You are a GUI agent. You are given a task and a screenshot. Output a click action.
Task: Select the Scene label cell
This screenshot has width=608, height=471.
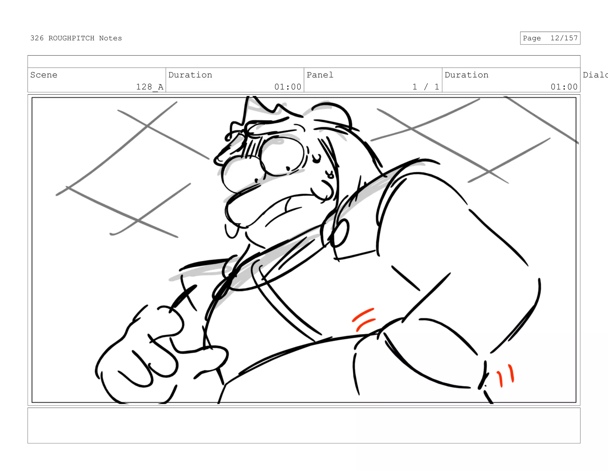[x=44, y=75]
